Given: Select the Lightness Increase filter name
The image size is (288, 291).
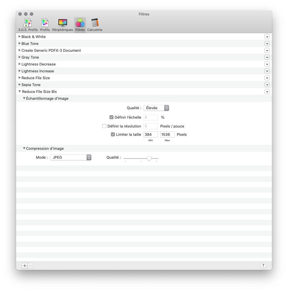Looking at the screenshot, I should (38, 71).
